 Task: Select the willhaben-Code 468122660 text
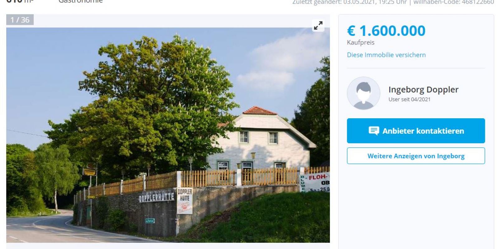(x=453, y=2)
